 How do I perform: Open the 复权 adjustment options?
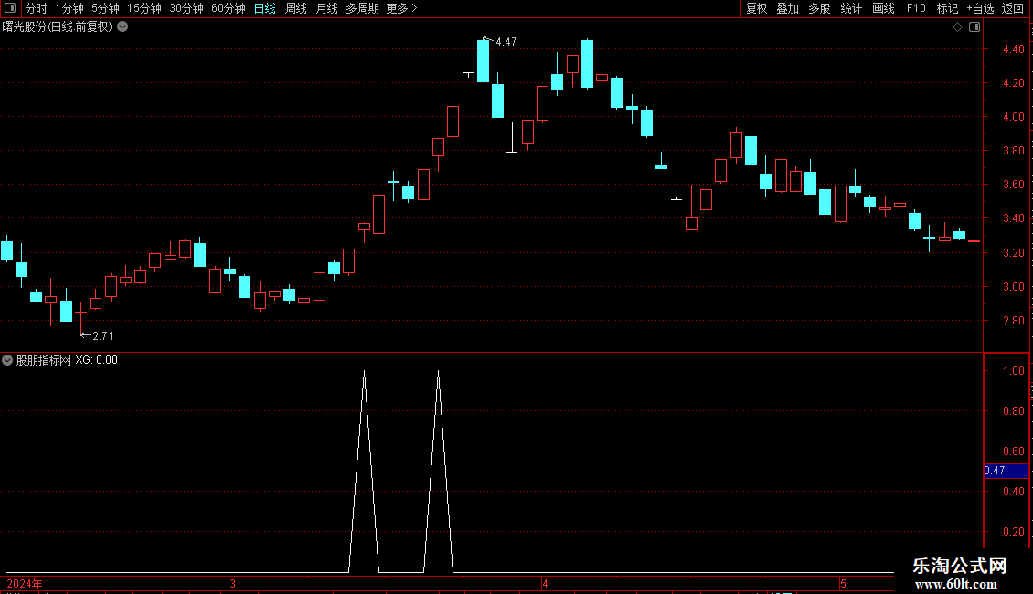coord(756,8)
